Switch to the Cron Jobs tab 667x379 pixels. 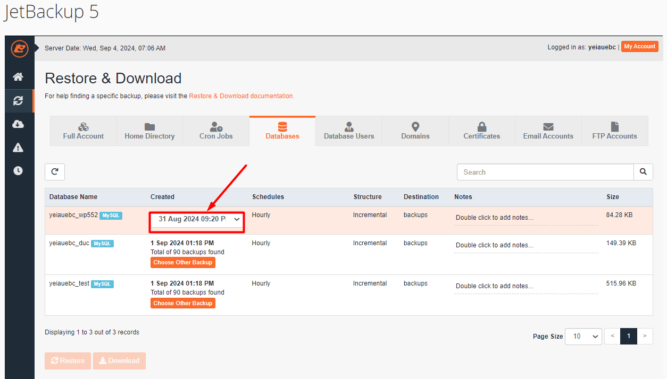pyautogui.click(x=216, y=131)
